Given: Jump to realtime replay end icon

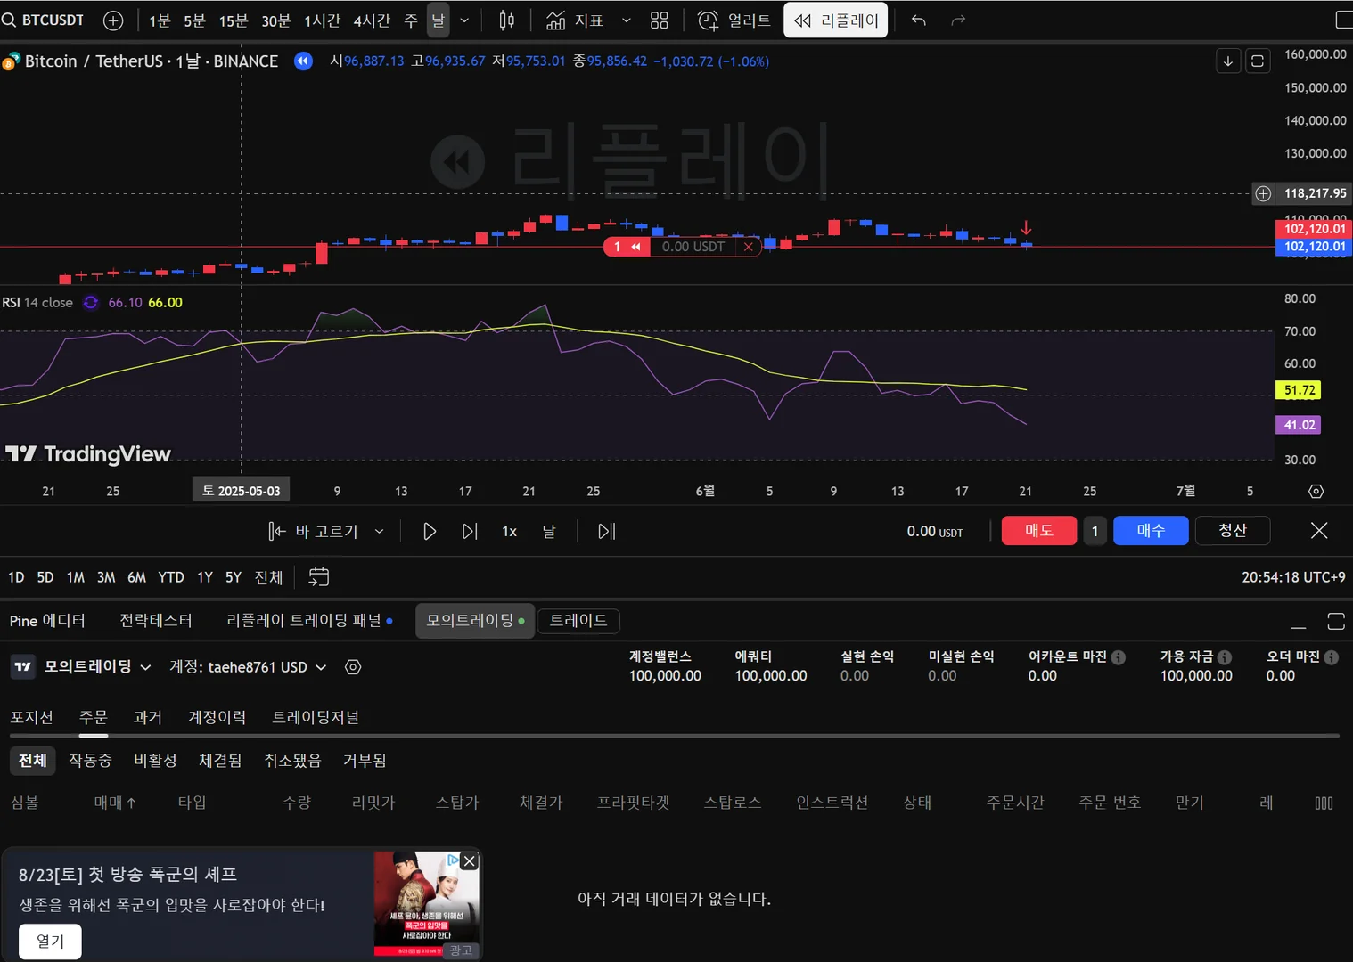Looking at the screenshot, I should click(607, 531).
